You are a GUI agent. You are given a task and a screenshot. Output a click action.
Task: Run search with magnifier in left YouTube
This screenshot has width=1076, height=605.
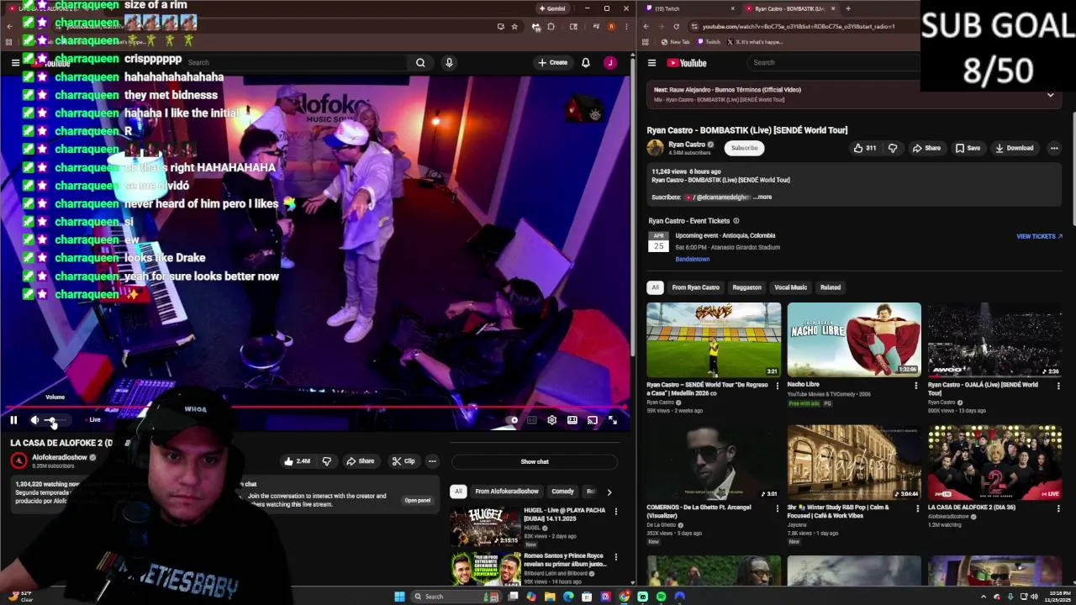[x=420, y=62]
